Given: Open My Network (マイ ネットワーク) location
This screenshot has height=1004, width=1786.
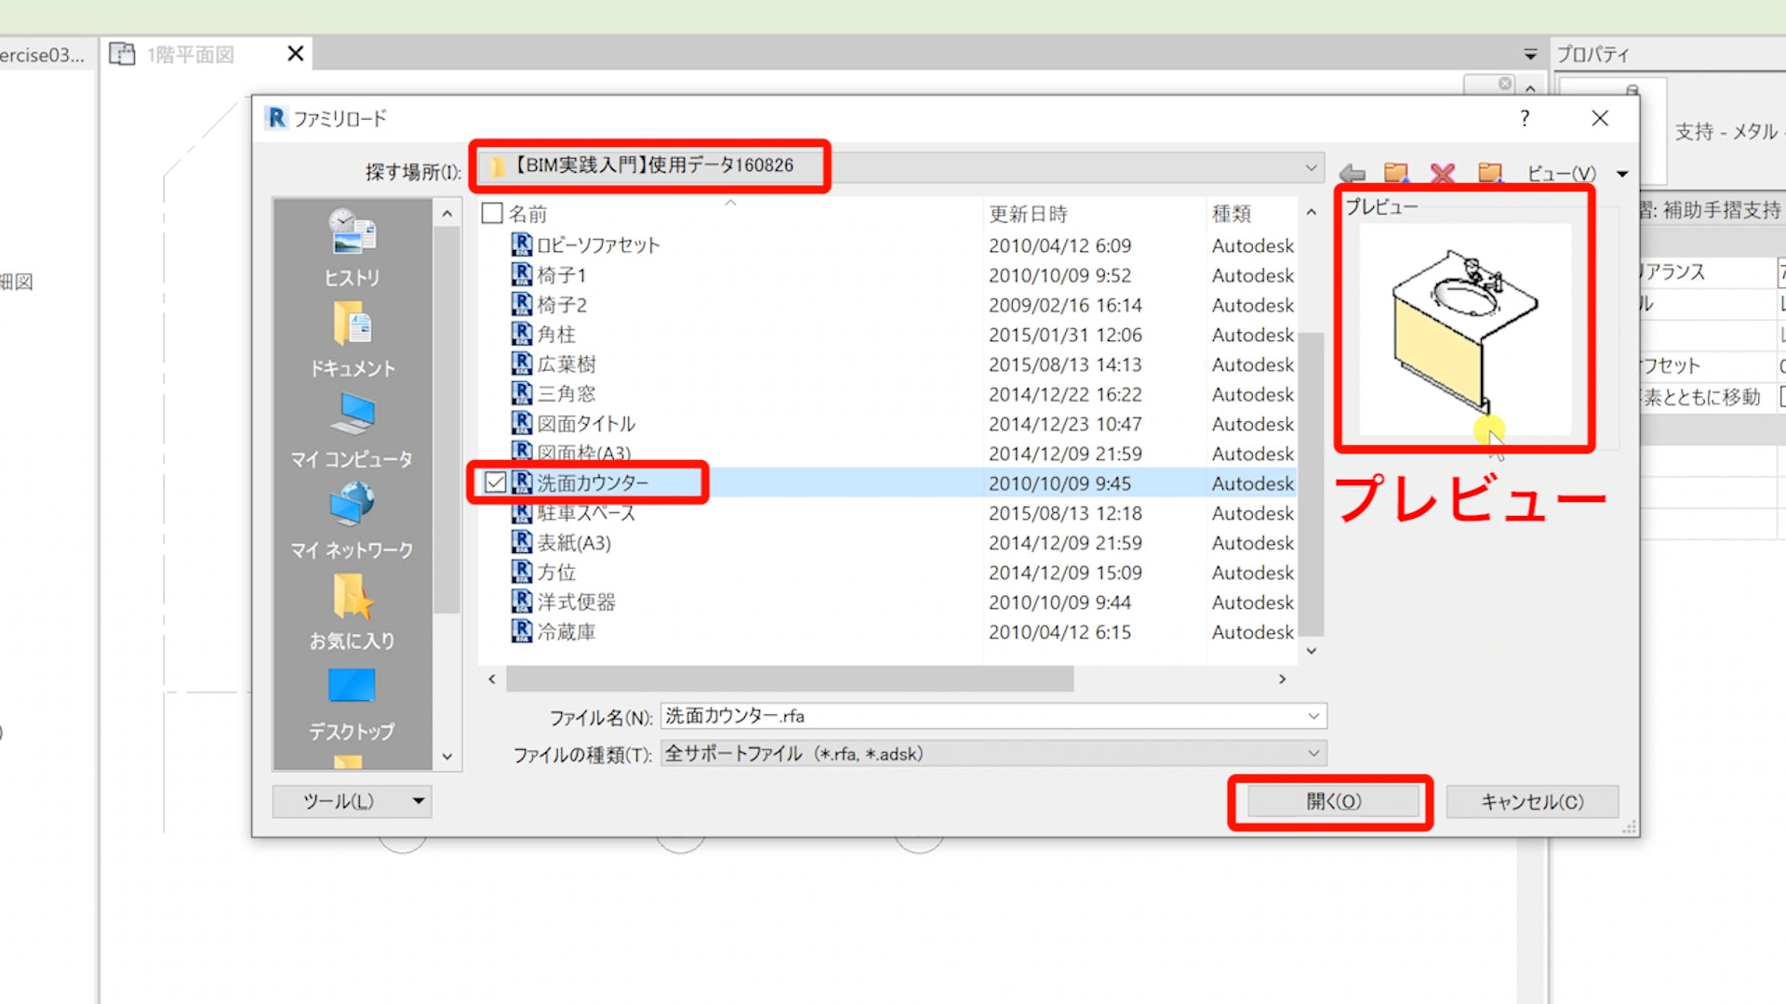Looking at the screenshot, I should tap(352, 505).
